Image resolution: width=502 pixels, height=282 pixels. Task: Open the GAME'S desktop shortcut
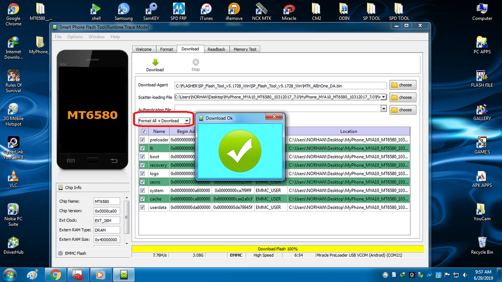coord(482,145)
